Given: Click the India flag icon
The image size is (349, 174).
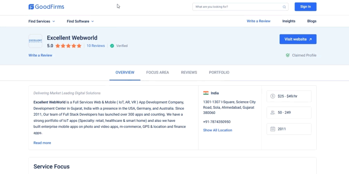Looking at the screenshot, I should (x=206, y=93).
